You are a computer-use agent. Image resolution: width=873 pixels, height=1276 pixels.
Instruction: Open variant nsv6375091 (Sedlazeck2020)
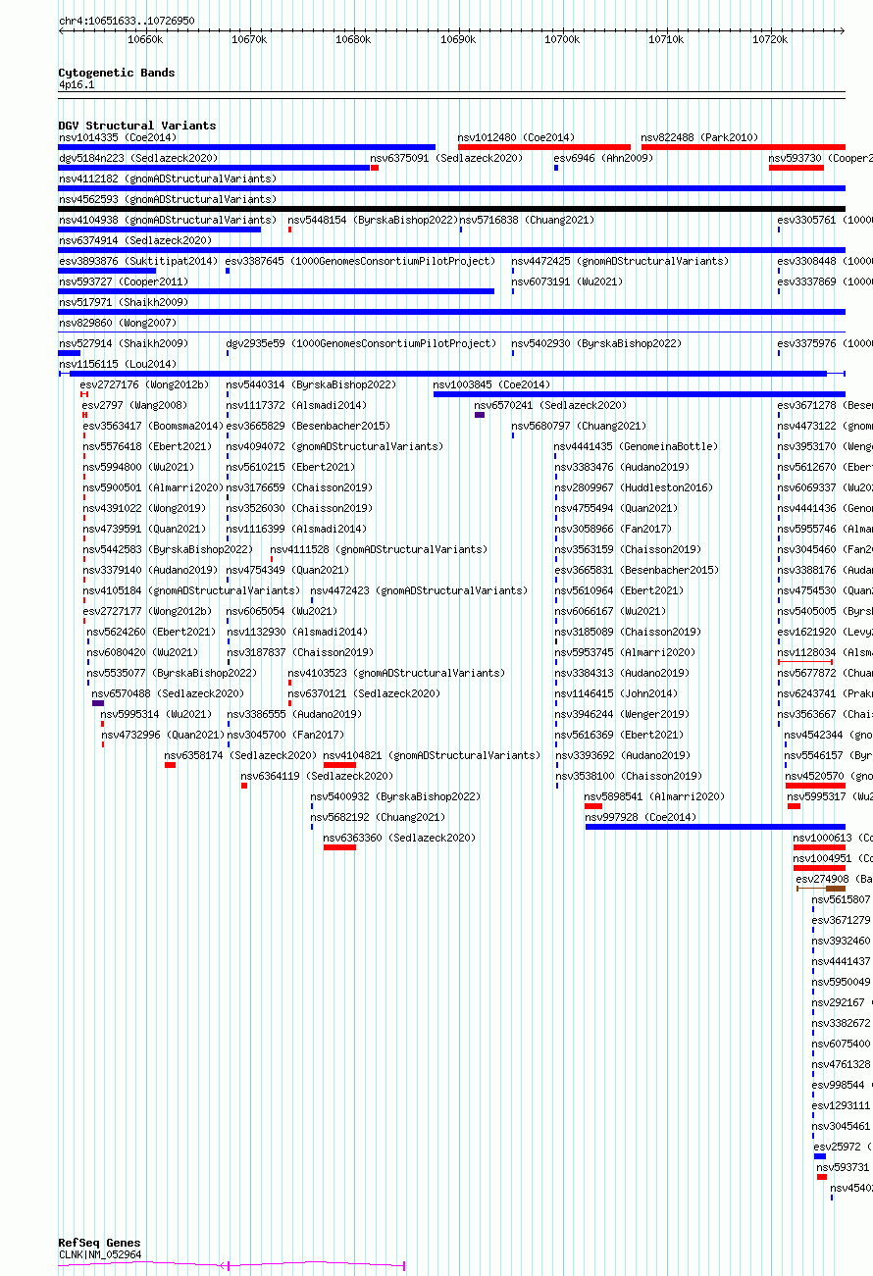[x=446, y=158]
